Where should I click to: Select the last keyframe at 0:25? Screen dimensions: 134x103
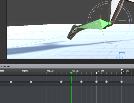pyautogui.click(x=121, y=82)
